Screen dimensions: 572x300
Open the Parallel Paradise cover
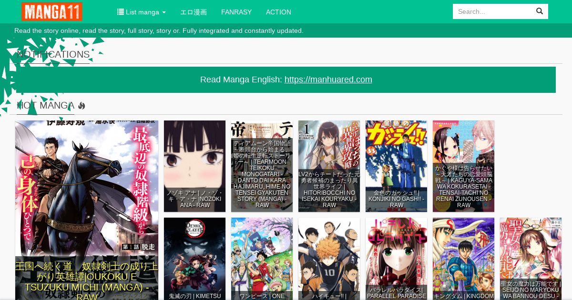click(396, 259)
